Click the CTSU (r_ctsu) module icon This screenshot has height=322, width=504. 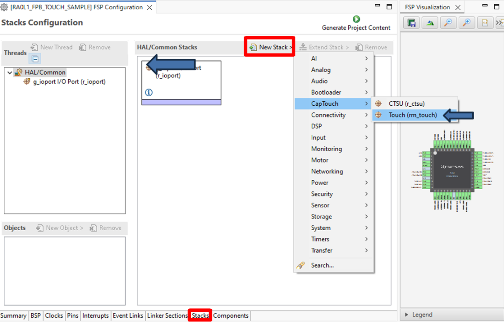pyautogui.click(x=378, y=104)
